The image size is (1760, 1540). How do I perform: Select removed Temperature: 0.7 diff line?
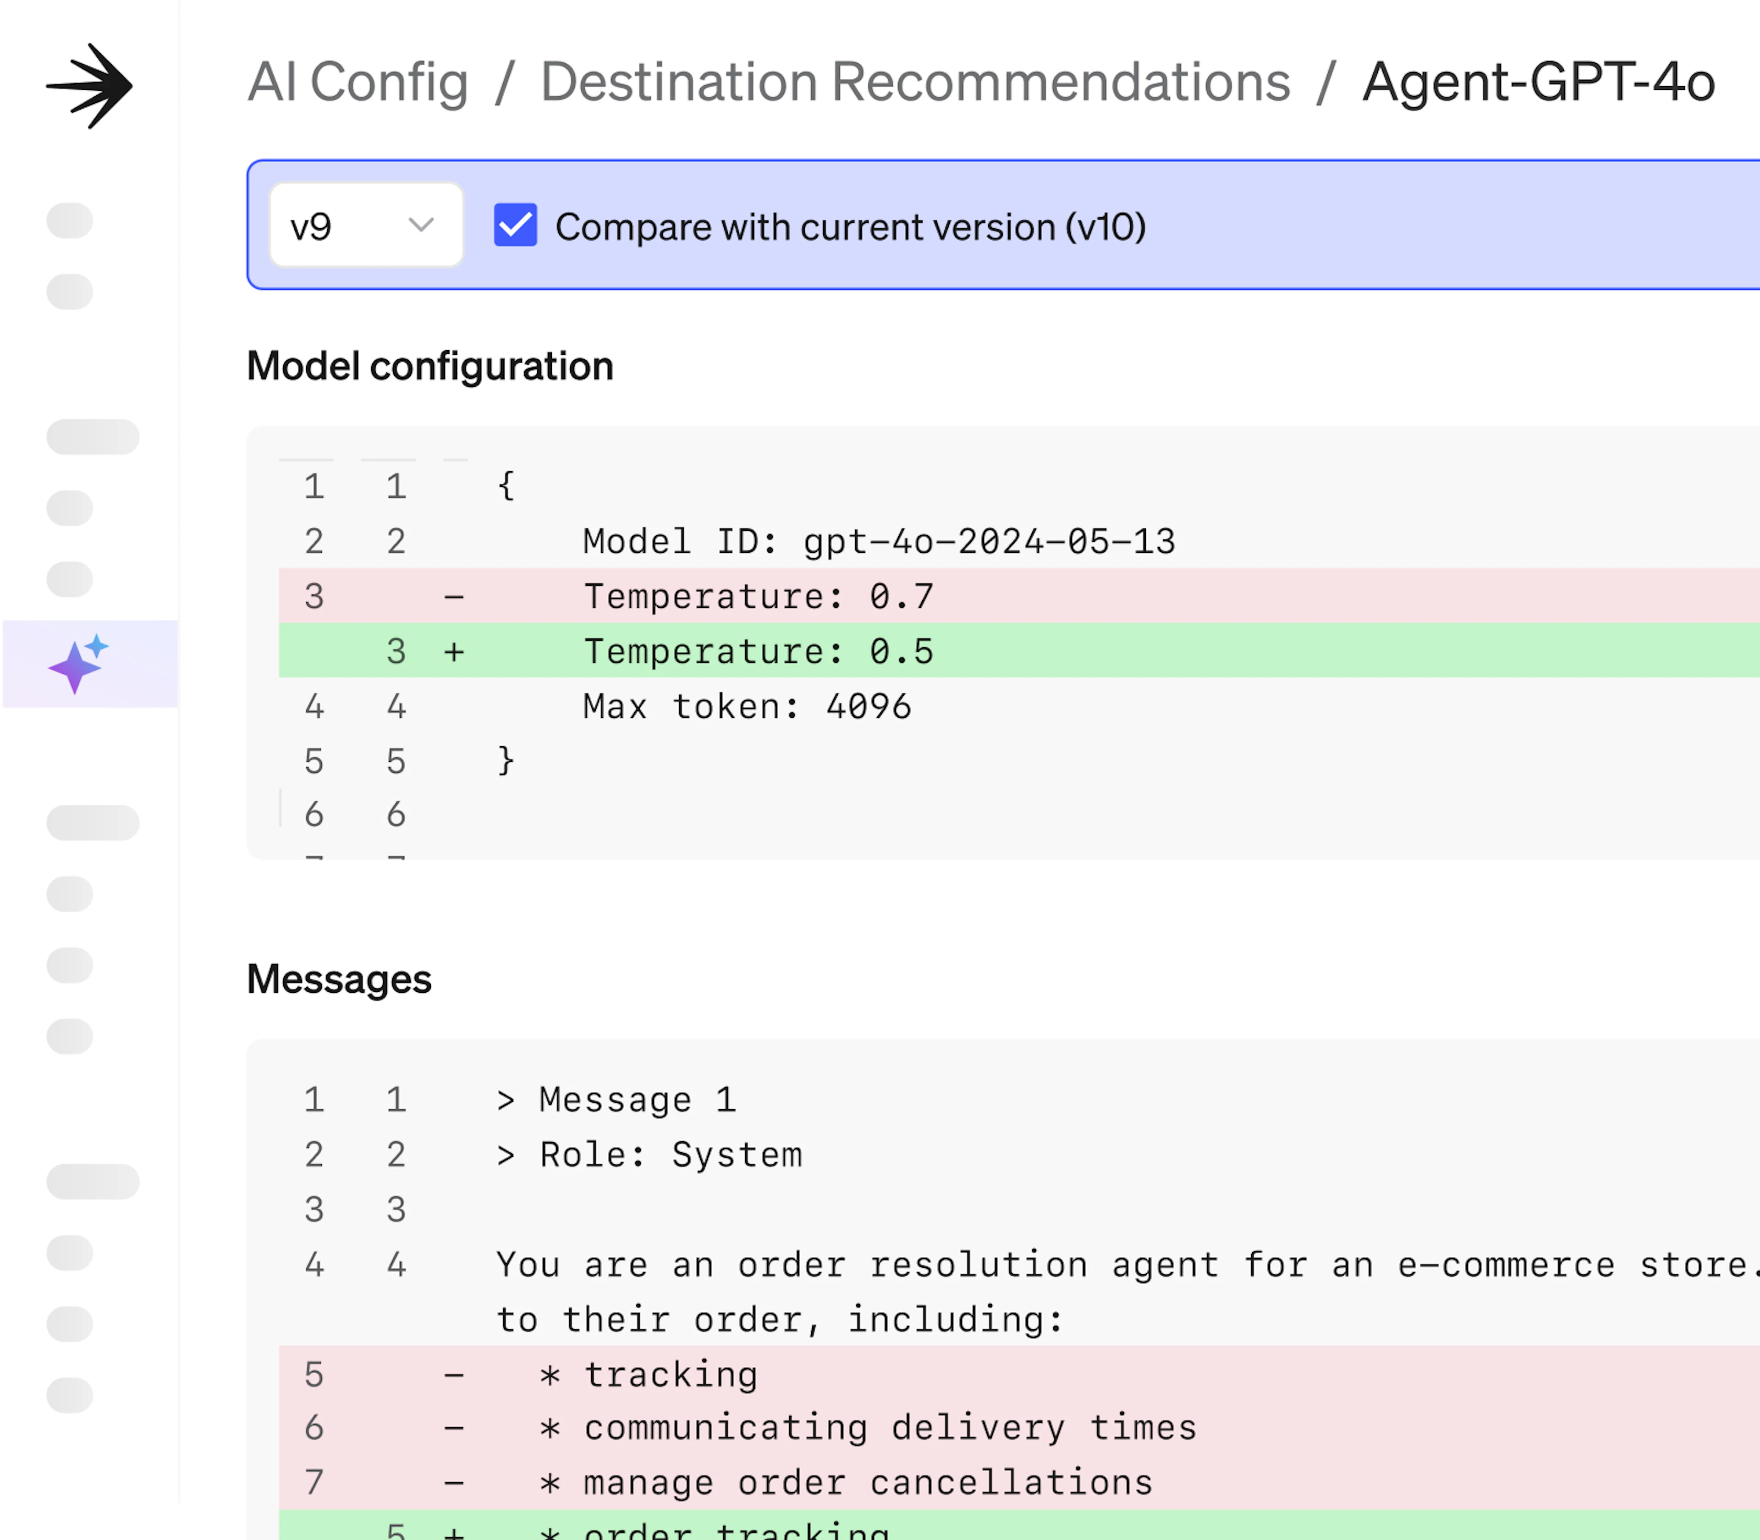tap(758, 596)
